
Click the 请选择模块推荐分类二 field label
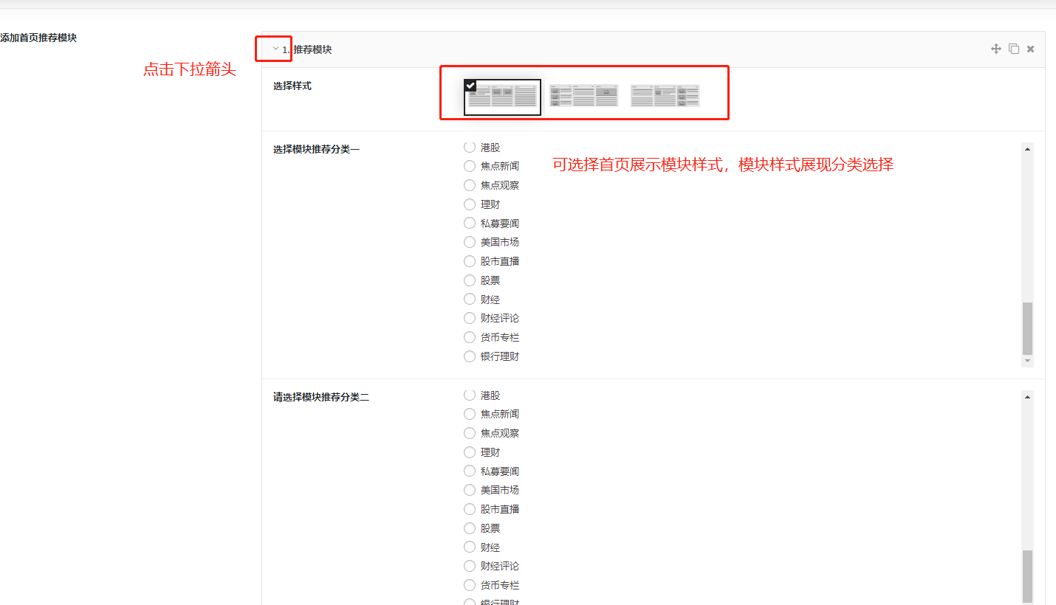(x=321, y=397)
